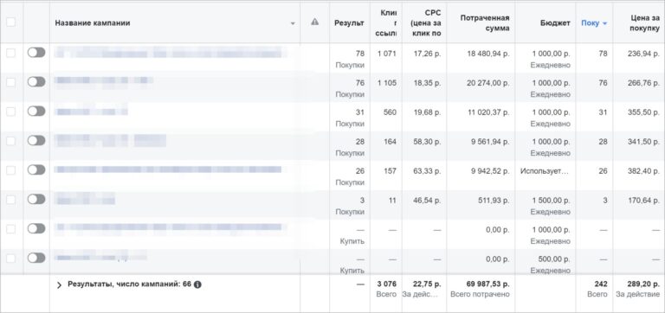Select checkbox for the 28 purchases campaign
This screenshot has height=313, width=665.
[x=10, y=141]
